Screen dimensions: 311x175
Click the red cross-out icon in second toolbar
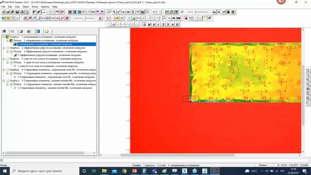(x=67, y=18)
